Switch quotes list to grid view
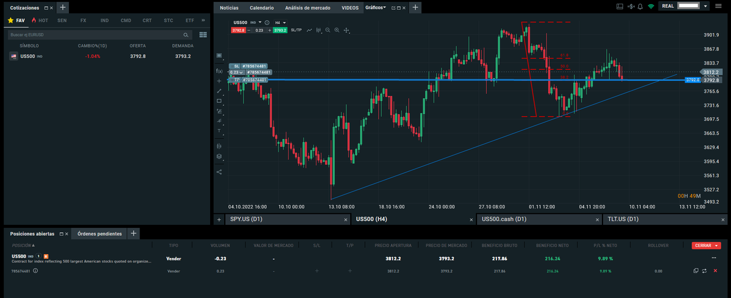 (203, 35)
